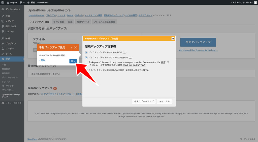The width and height of the screenshot is (258, 142).
Task: Expand file options (...) link
Action: click(x=130, y=57)
